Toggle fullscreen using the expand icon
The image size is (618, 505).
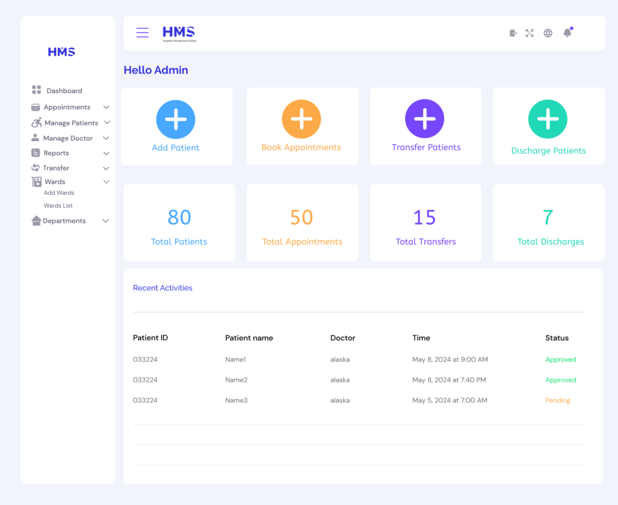click(x=529, y=33)
